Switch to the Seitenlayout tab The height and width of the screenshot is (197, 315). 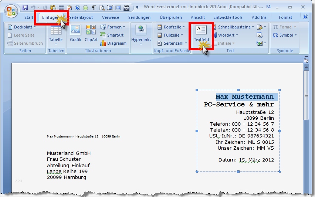[x=81, y=17]
